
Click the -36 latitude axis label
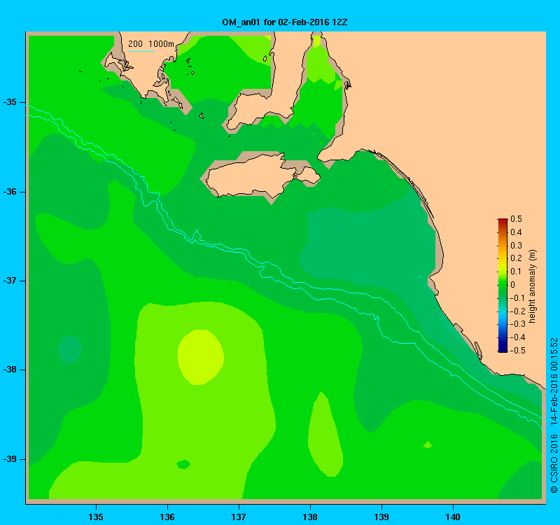tap(10, 192)
